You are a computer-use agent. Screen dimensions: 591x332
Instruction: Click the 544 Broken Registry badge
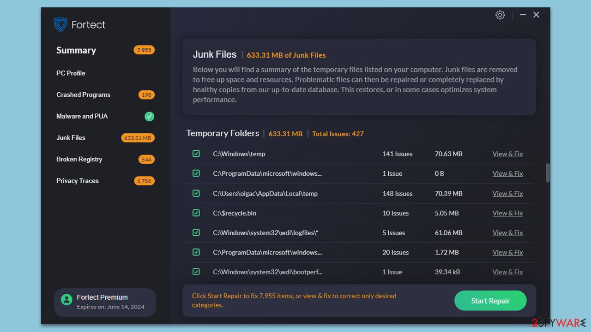pos(146,160)
